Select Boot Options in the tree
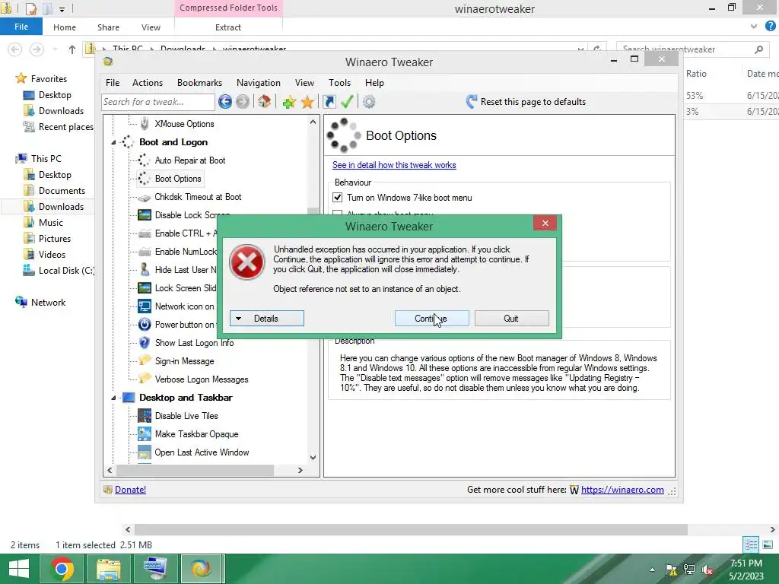The height and width of the screenshot is (584, 779). point(178,179)
